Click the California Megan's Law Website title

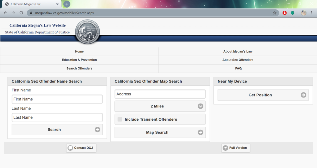tap(38, 25)
